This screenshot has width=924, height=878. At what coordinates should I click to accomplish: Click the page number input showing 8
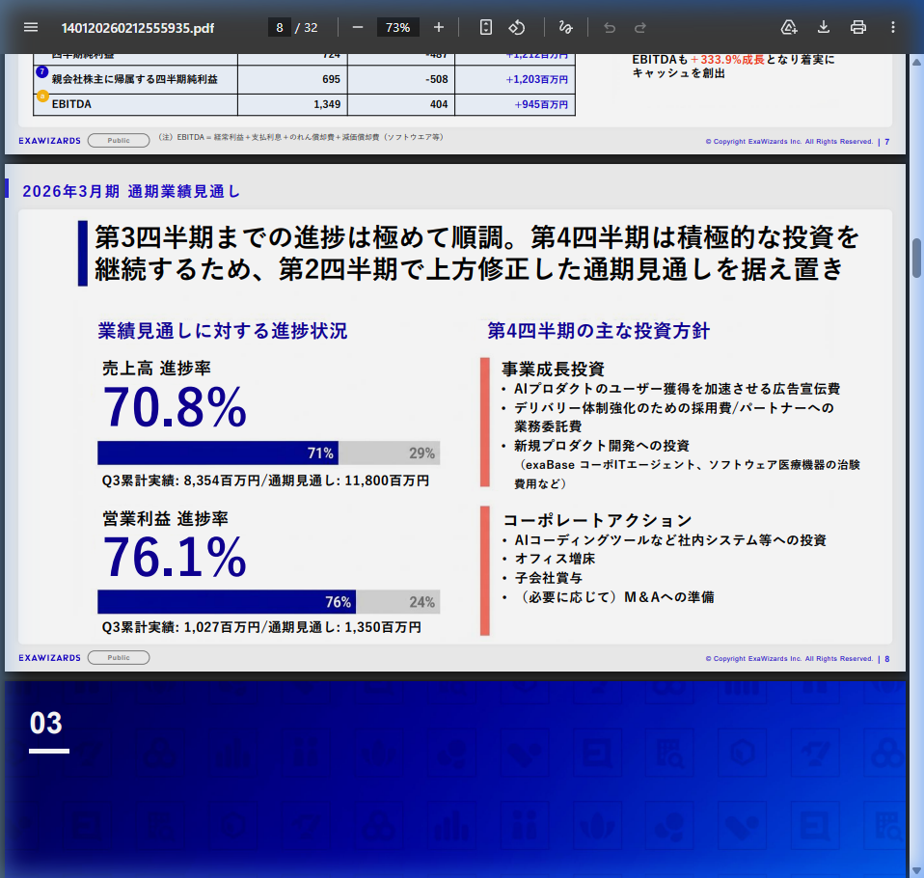[x=279, y=27]
